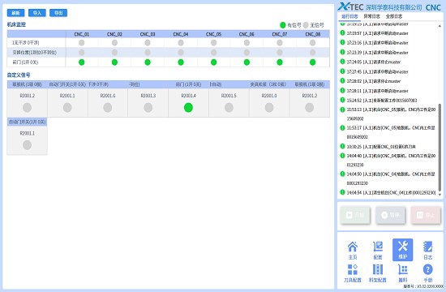This screenshot has width=446, height=292.
Task: Select the CNC_08 column header
Action: [x=312, y=34]
